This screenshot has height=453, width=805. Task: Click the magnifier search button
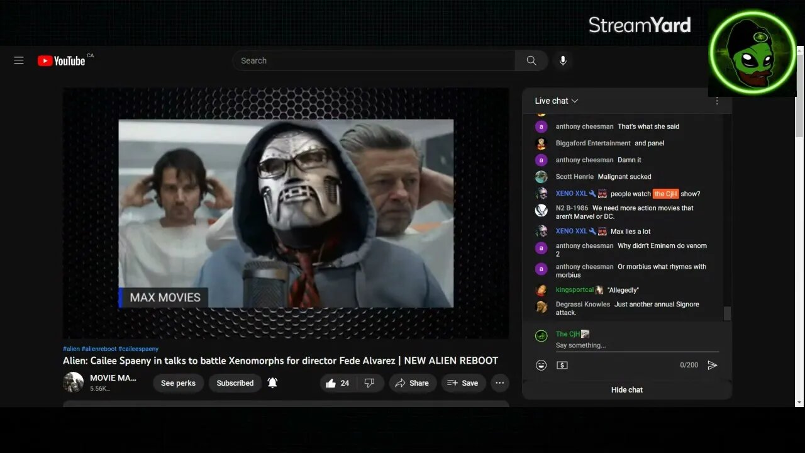click(531, 60)
